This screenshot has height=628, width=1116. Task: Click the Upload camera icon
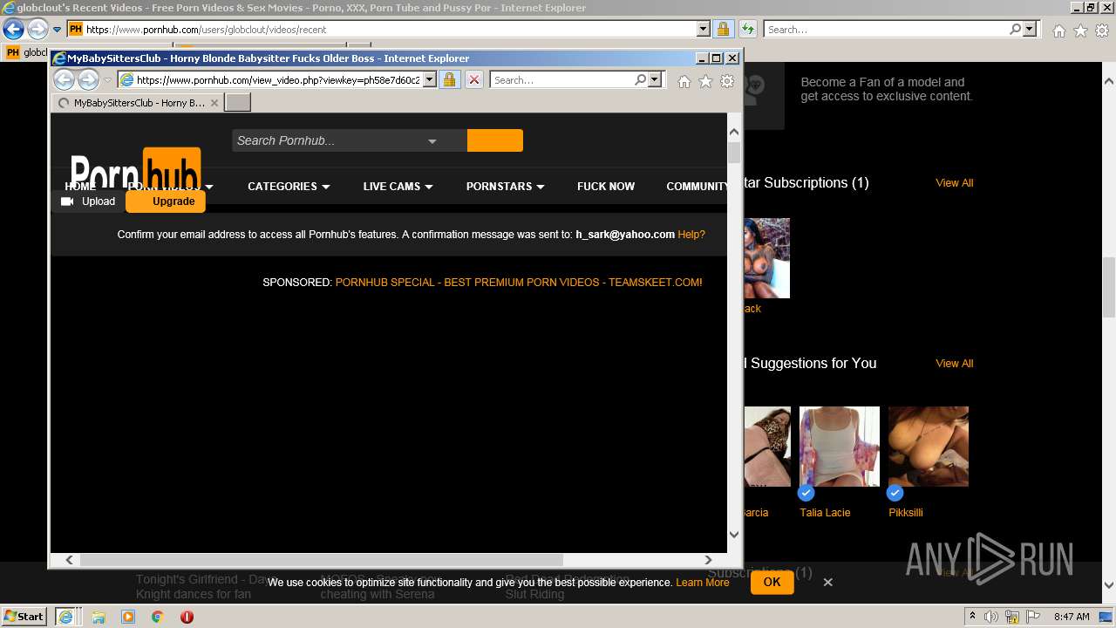pyautogui.click(x=67, y=201)
